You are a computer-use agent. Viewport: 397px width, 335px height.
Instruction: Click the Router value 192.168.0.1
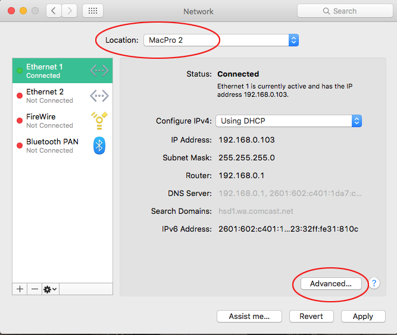coord(241,176)
